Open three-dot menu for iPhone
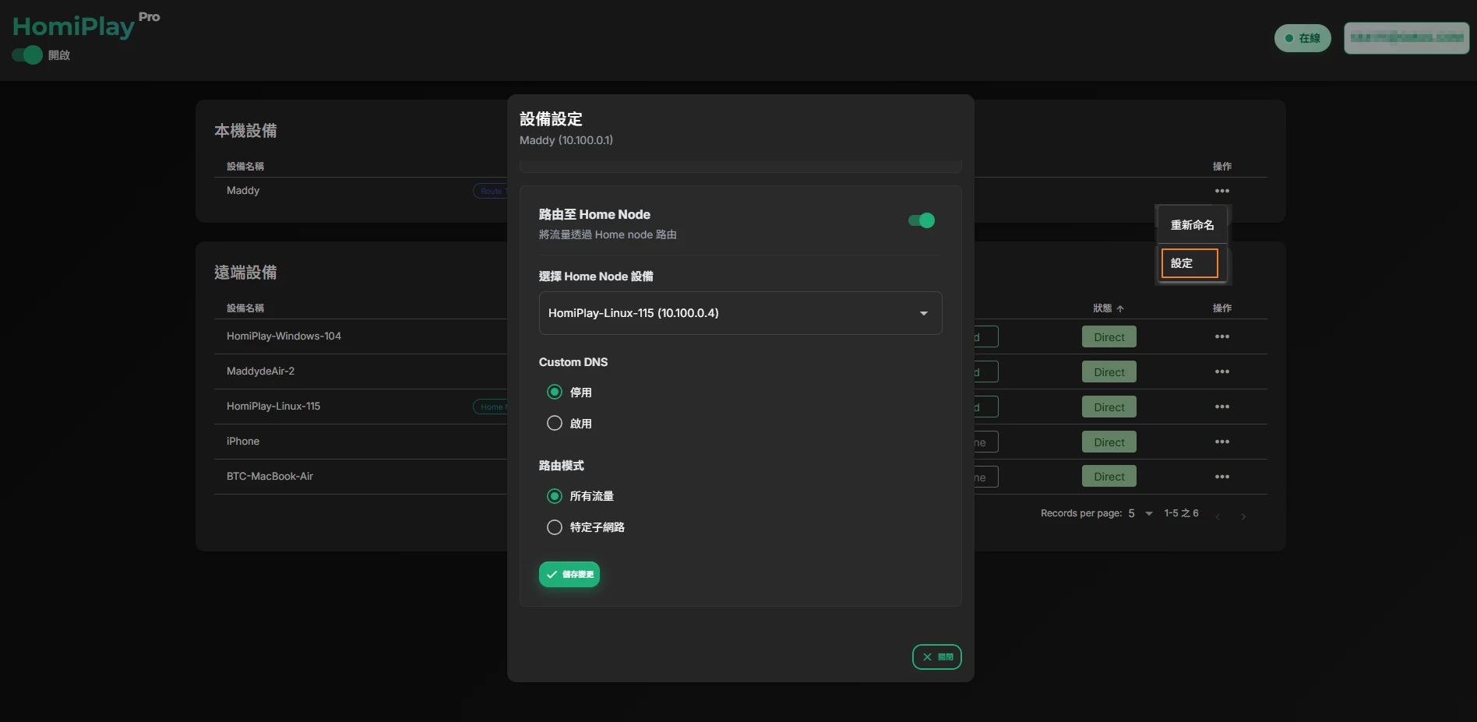Screen dimensions: 1477x722 tap(1221, 442)
